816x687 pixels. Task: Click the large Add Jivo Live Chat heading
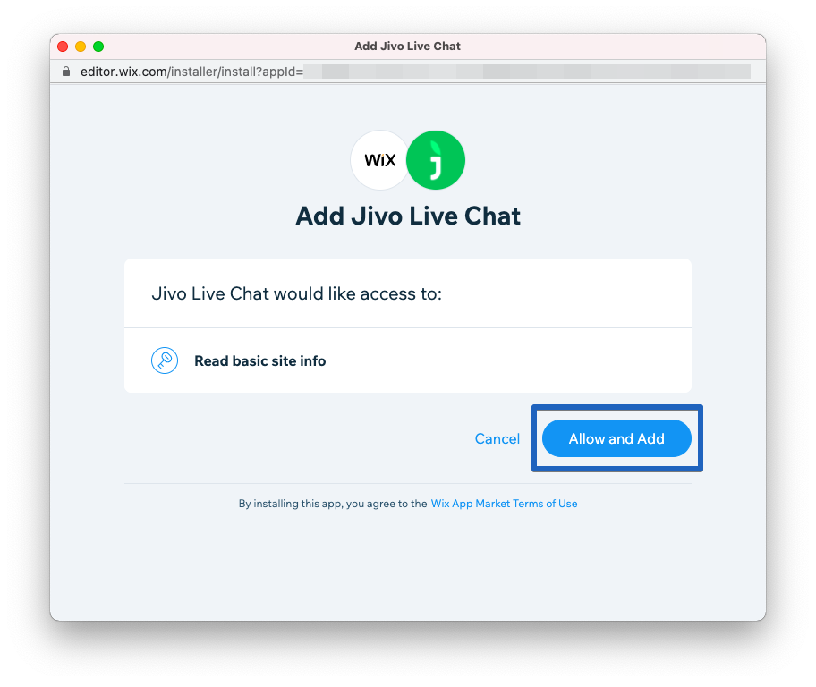(408, 216)
